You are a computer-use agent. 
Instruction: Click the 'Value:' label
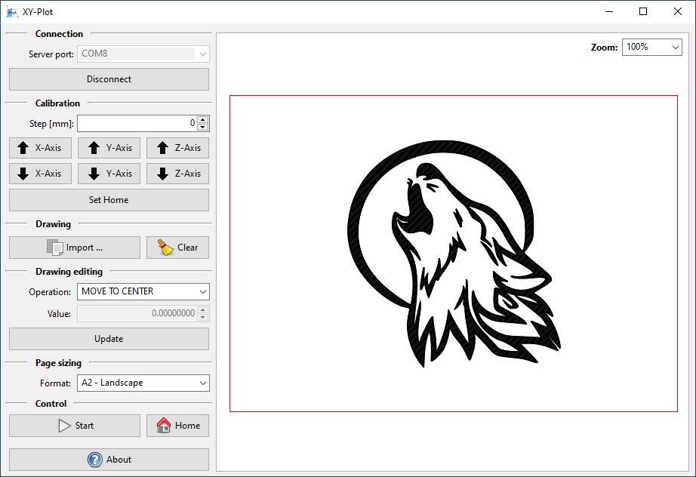59,314
